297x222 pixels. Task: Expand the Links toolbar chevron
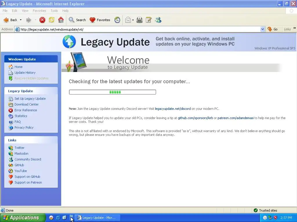[294, 28]
